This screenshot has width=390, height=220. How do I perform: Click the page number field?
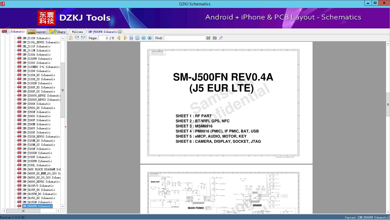coord(103,38)
